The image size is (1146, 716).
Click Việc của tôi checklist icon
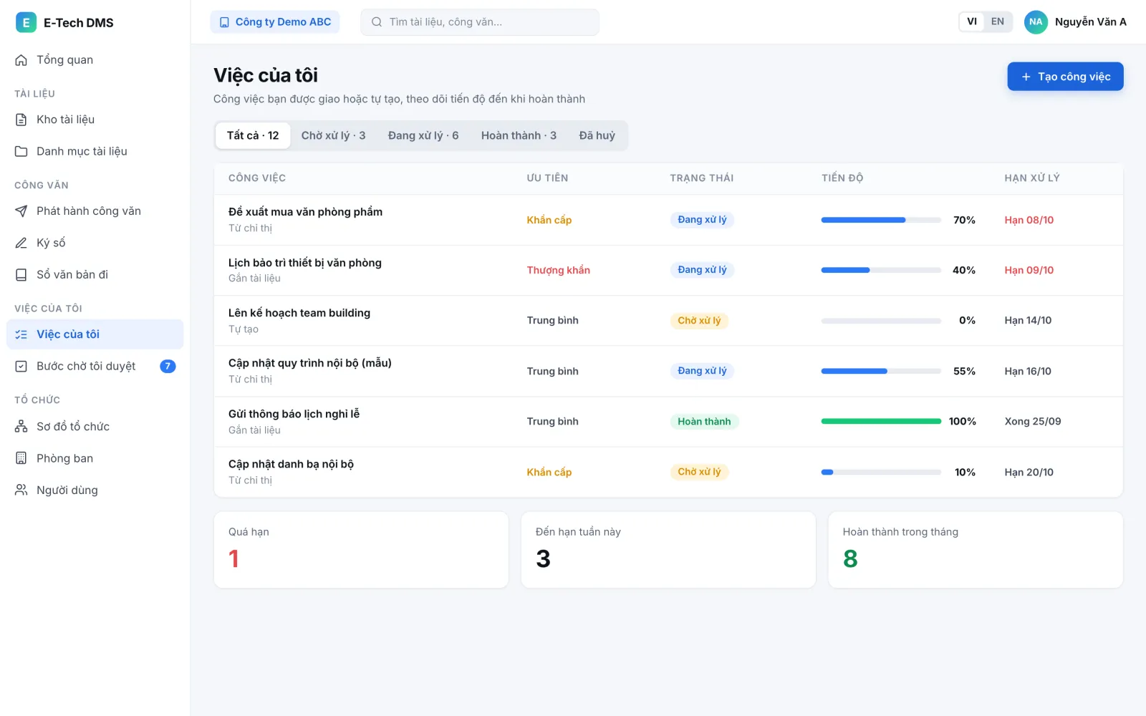pos(21,334)
